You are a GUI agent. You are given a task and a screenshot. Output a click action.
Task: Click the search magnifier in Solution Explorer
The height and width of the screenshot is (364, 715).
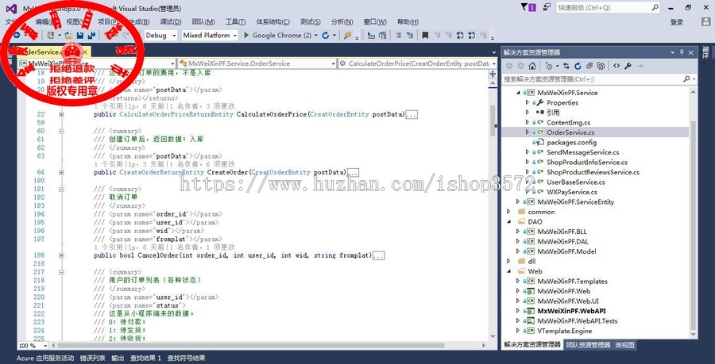pyautogui.click(x=686, y=79)
